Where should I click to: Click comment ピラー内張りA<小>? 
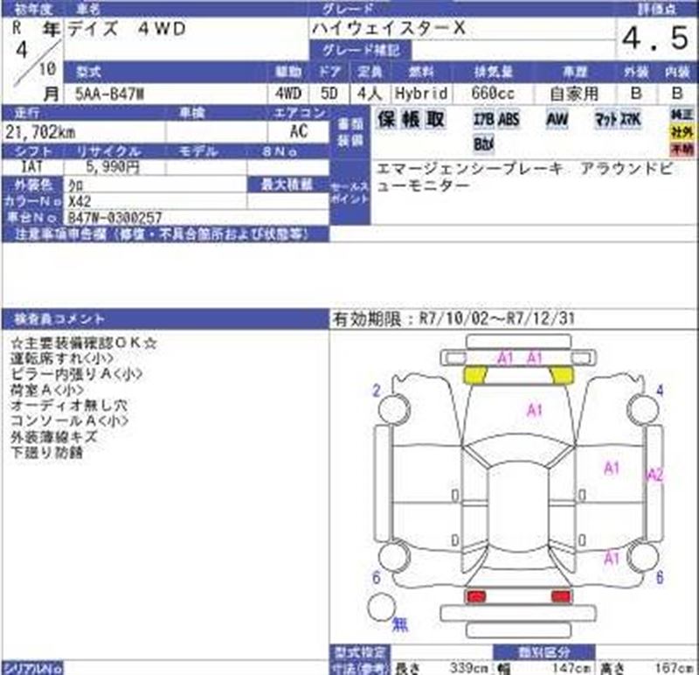[76, 374]
